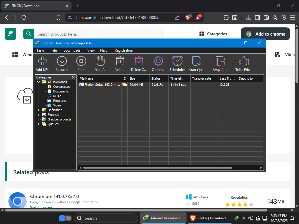The height and width of the screenshot is (224, 299).
Task: Close the Categories panel
Action: (73, 77)
